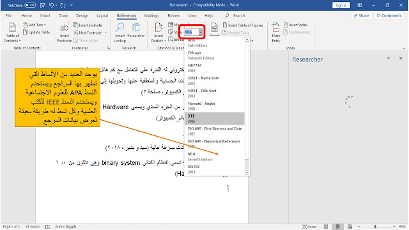
Task: Open the Mailings tab
Action: point(151,15)
